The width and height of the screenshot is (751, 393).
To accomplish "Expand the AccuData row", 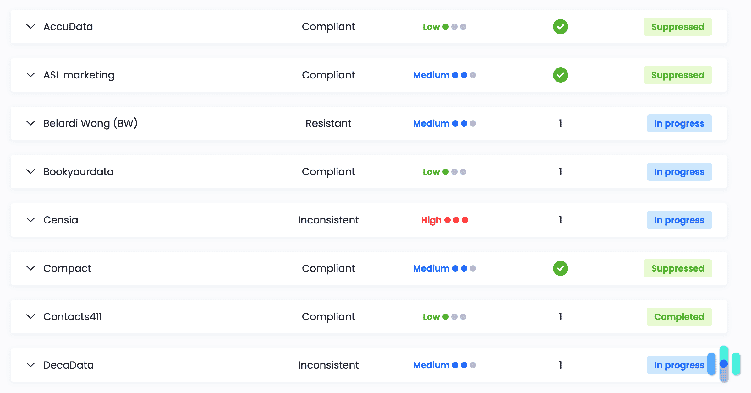I will [x=30, y=27].
